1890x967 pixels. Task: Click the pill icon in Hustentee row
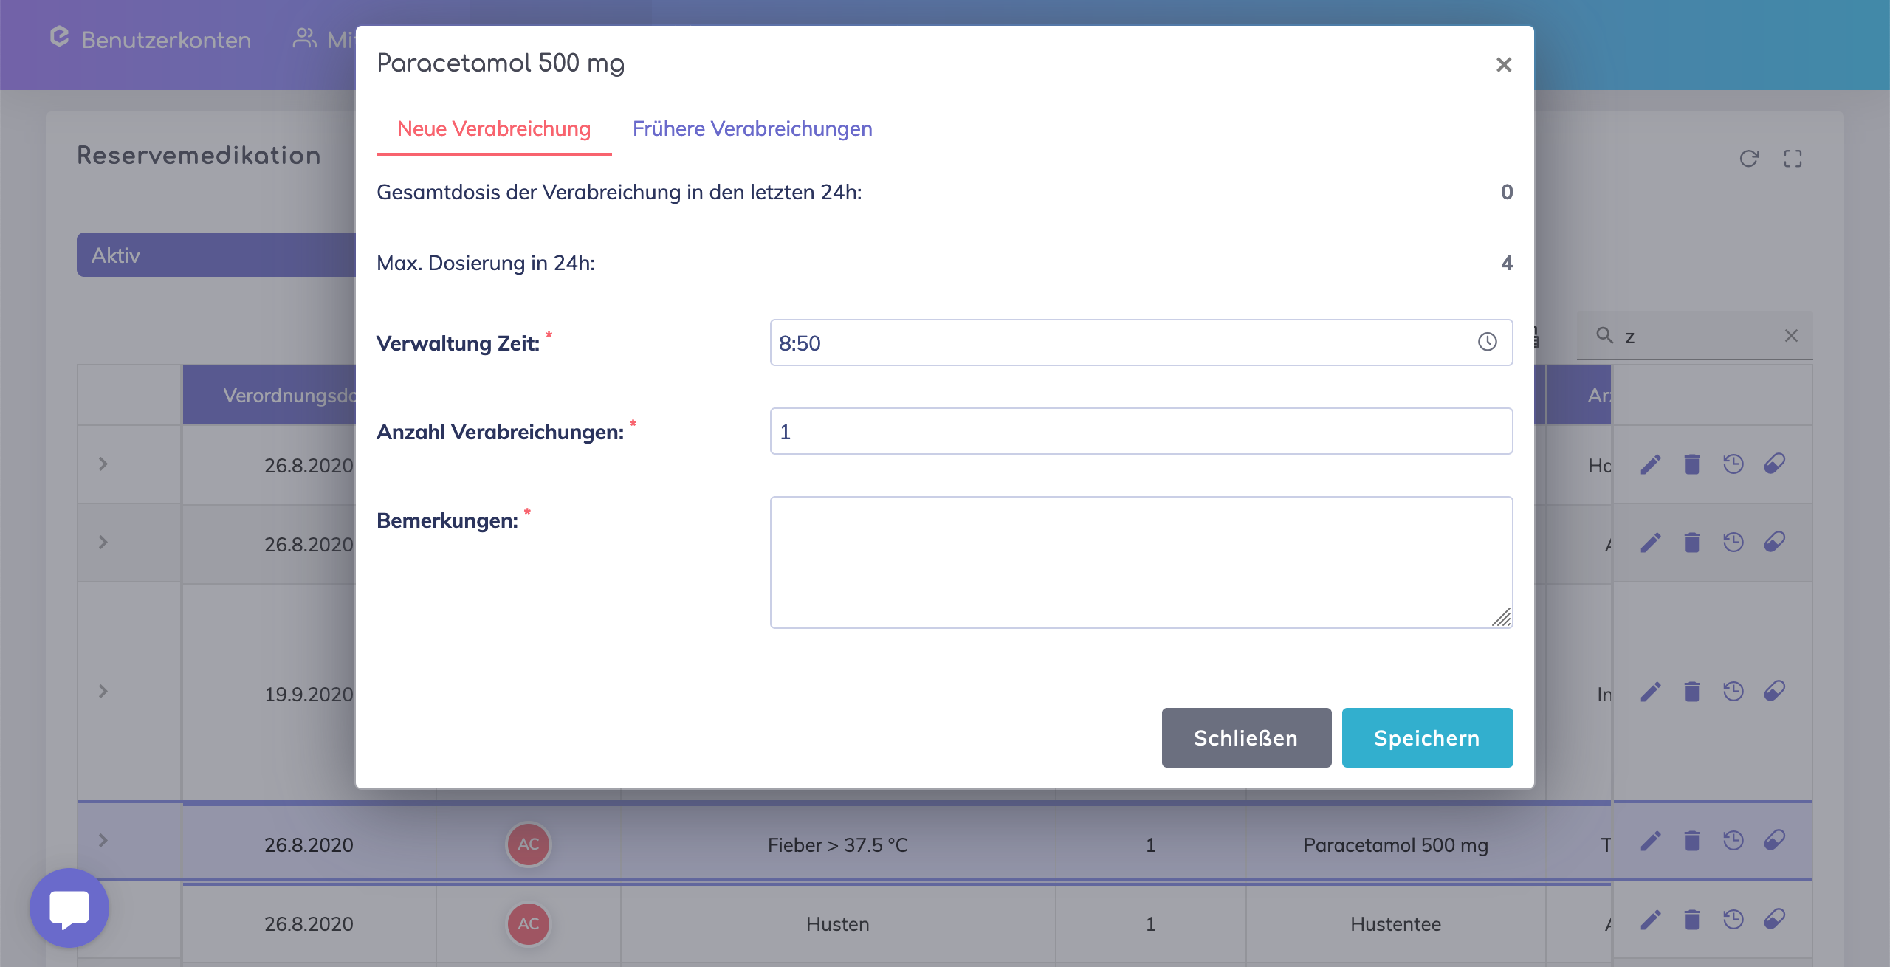pos(1774,920)
